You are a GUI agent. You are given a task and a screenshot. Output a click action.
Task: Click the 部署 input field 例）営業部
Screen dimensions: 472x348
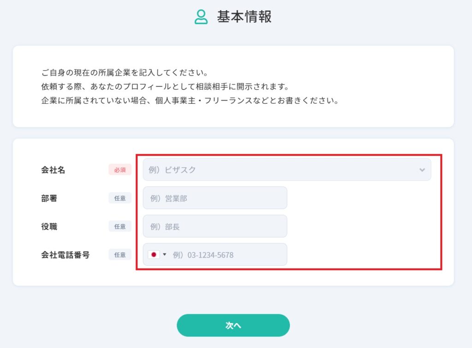click(215, 198)
